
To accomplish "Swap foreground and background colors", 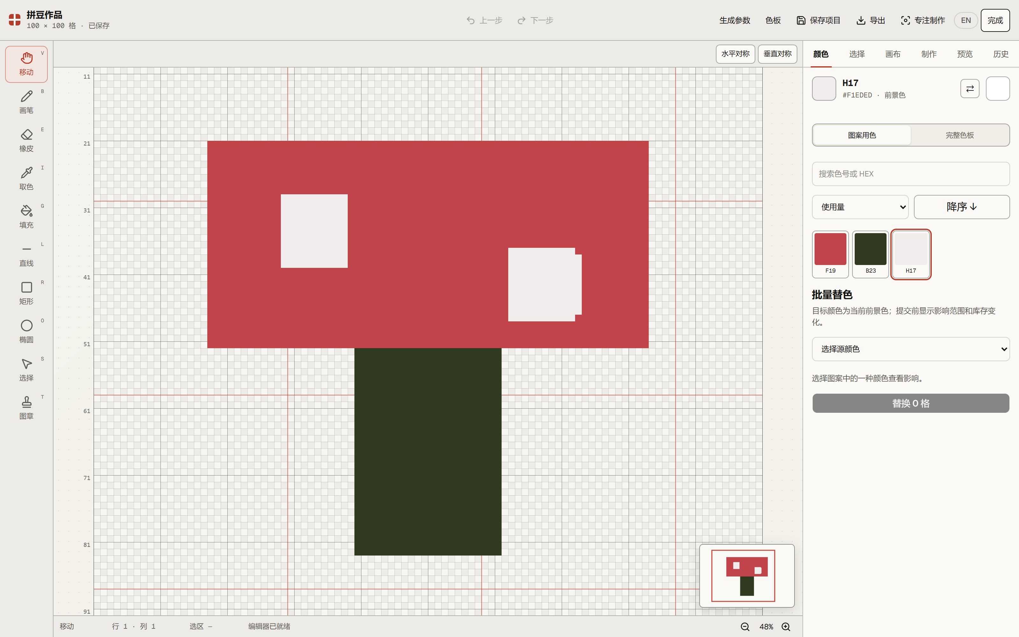I will [x=970, y=89].
